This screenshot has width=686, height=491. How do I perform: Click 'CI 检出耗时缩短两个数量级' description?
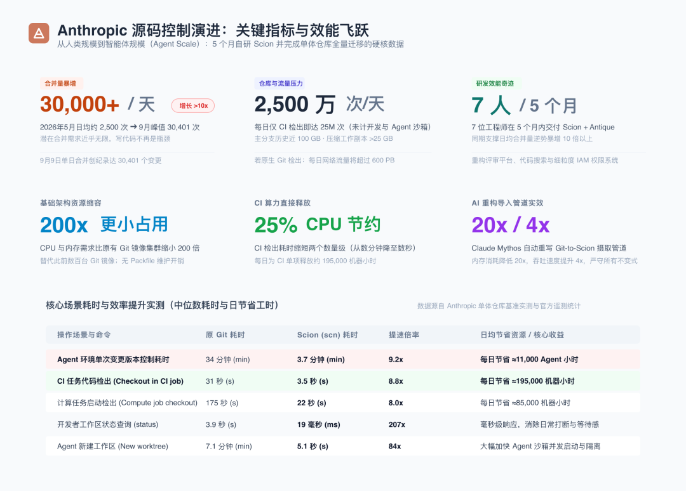(x=335, y=248)
